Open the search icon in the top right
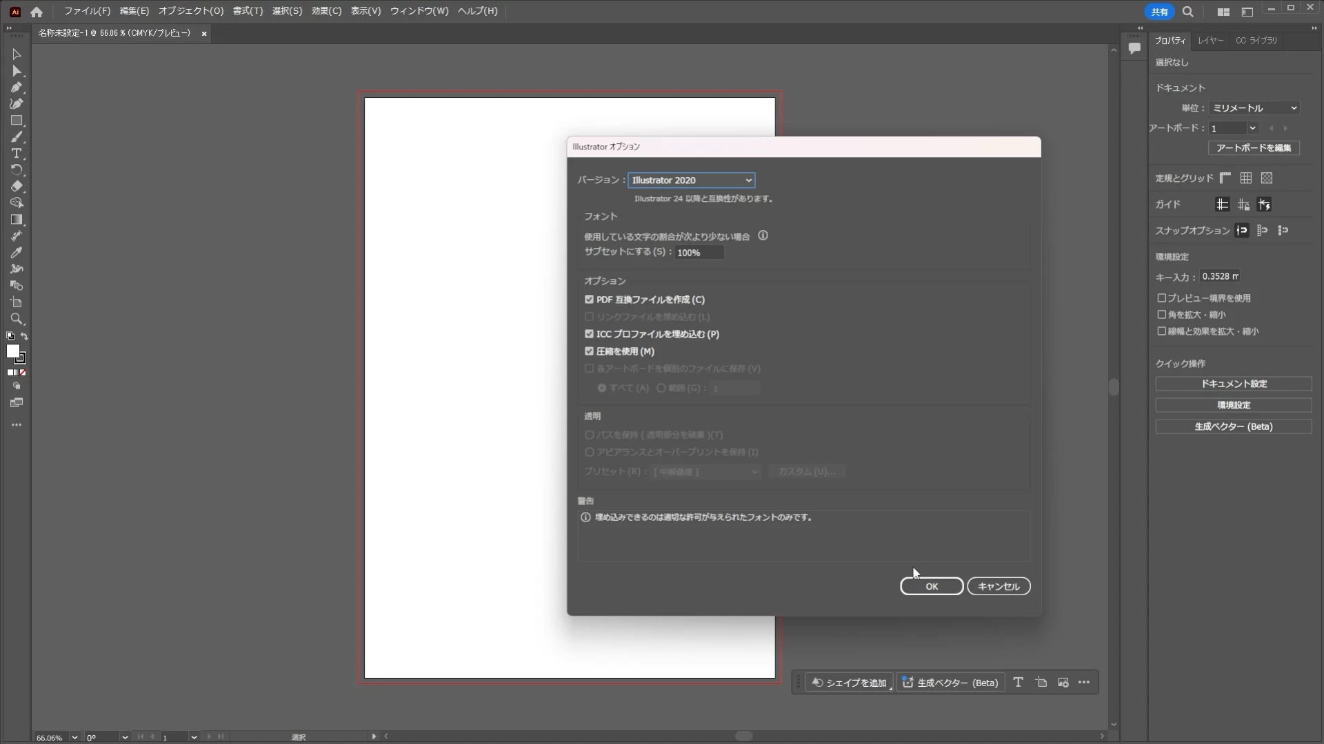1324x744 pixels. tap(1188, 12)
